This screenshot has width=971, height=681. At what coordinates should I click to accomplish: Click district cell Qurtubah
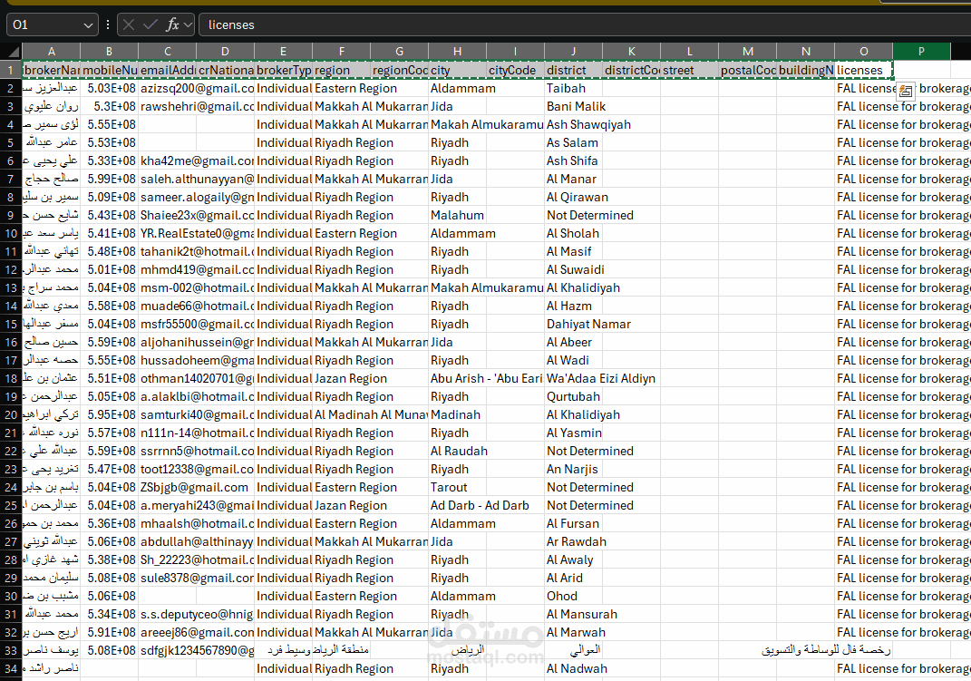(x=573, y=397)
